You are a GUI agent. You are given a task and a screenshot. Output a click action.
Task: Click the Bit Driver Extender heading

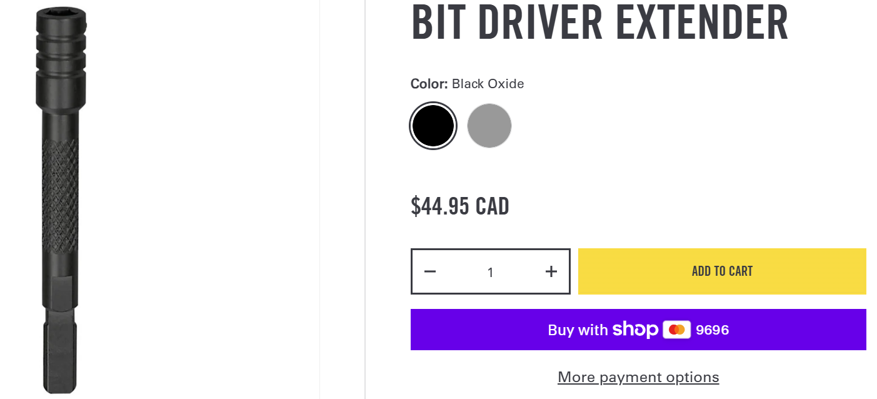tap(599, 23)
